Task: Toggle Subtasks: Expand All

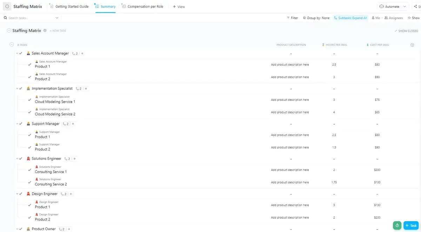Action: 350,18
